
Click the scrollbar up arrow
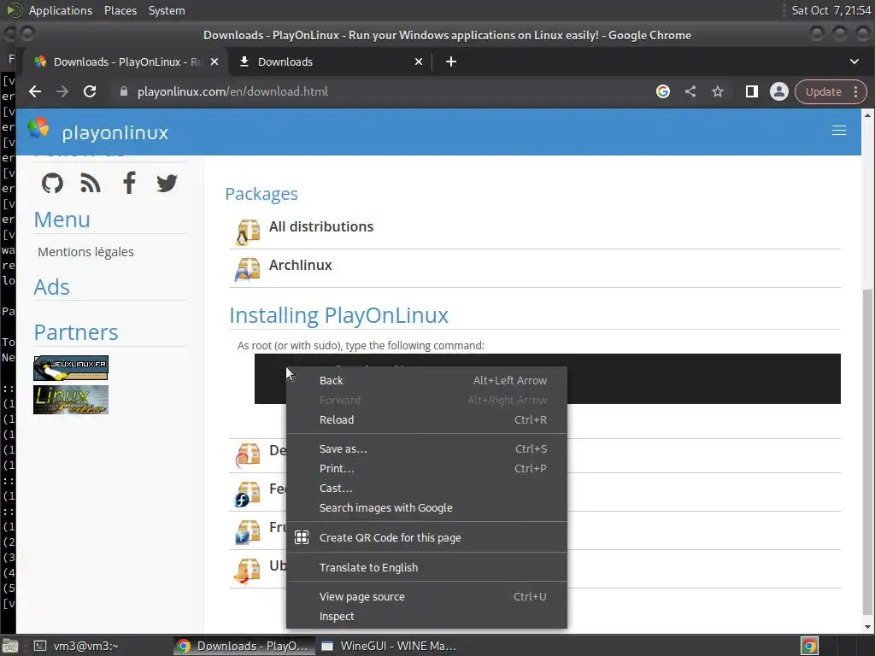[x=867, y=115]
